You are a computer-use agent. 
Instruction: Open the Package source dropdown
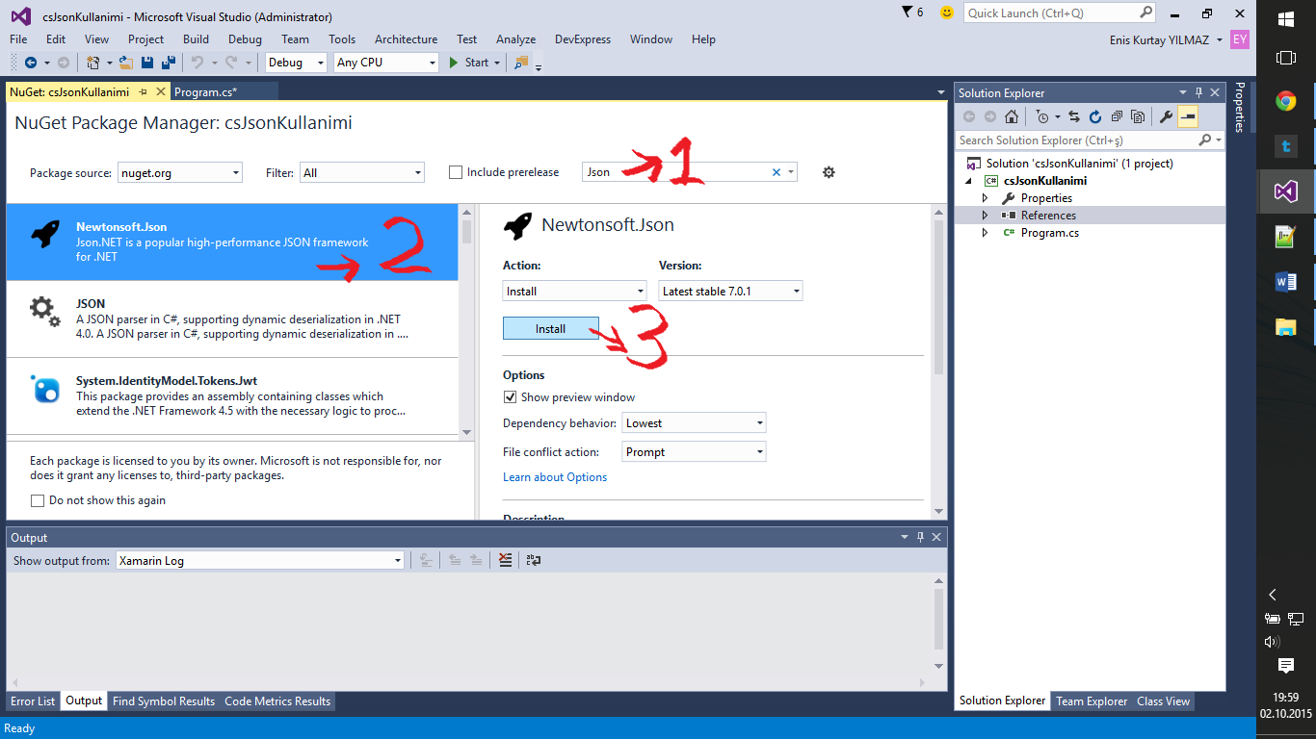[180, 173]
